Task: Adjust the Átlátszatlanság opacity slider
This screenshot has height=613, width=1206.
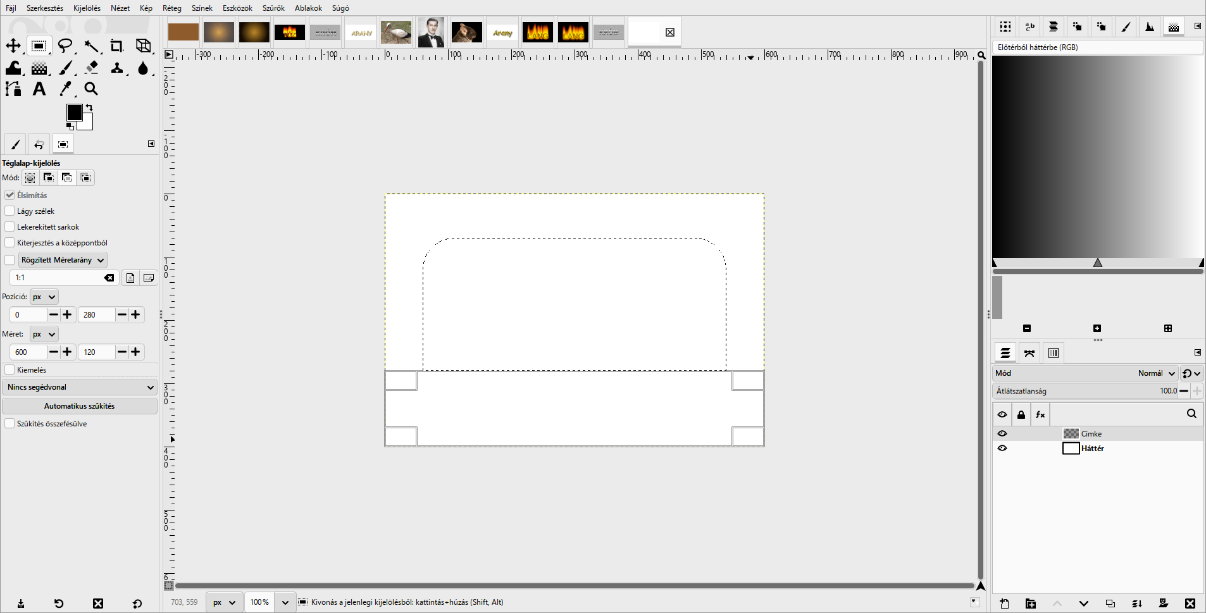Action: (1085, 391)
